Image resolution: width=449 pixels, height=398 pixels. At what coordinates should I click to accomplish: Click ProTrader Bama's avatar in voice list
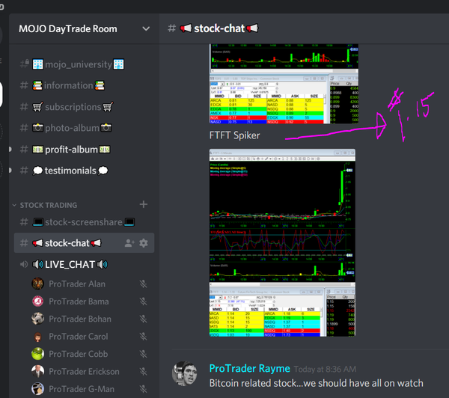pyautogui.click(x=37, y=301)
